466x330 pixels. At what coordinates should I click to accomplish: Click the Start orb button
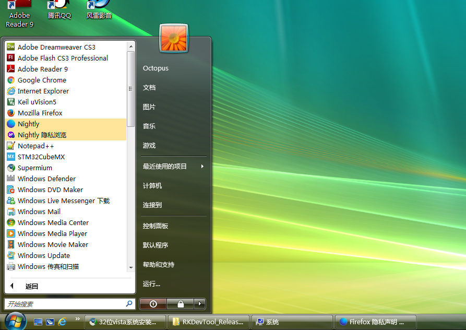pos(15,320)
